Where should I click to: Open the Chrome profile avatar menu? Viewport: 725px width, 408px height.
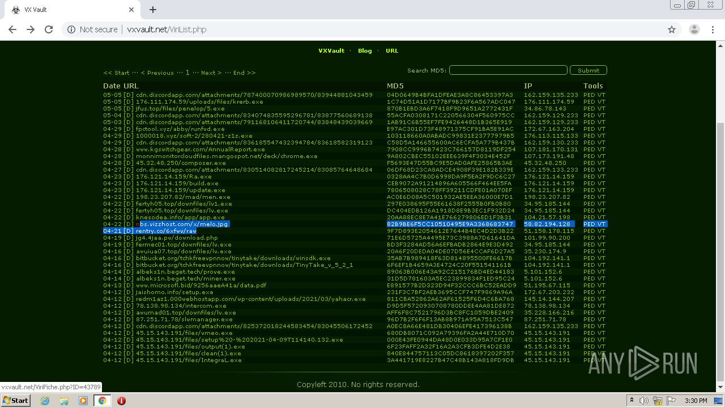pyautogui.click(x=694, y=29)
